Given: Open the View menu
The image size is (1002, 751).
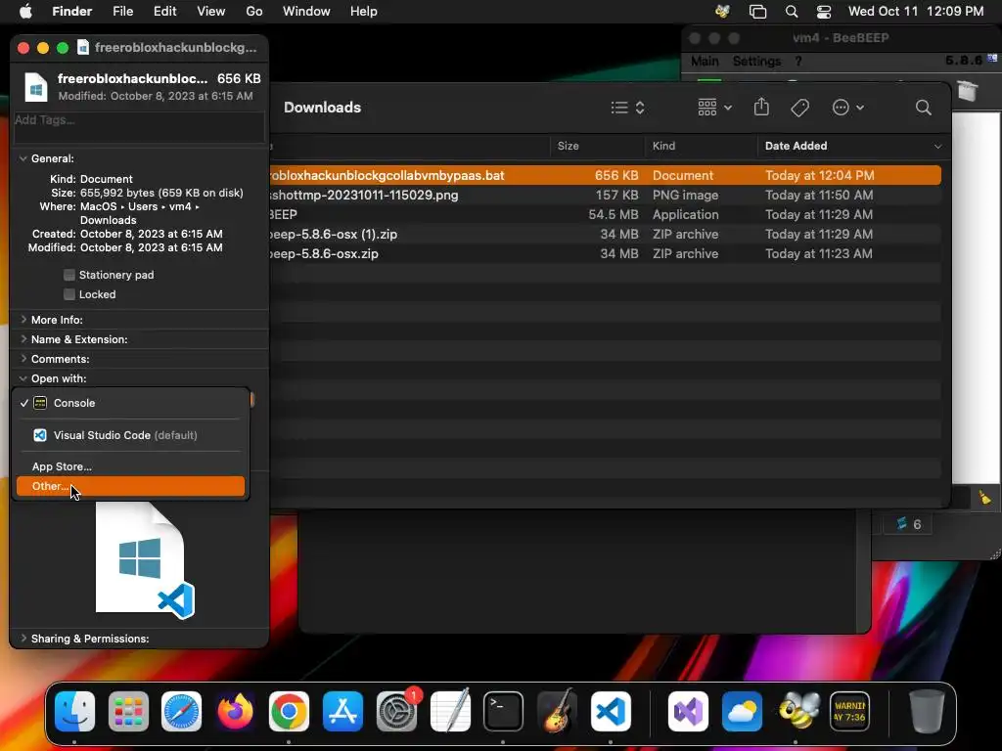Looking at the screenshot, I should click(x=211, y=12).
